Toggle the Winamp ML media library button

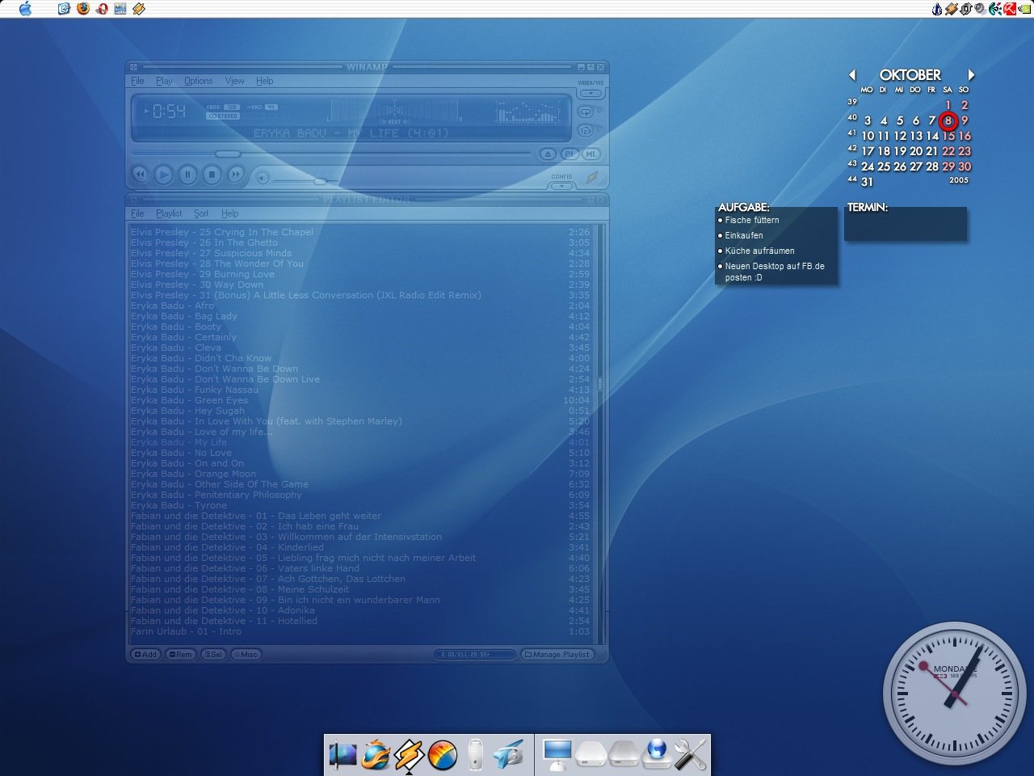point(591,154)
